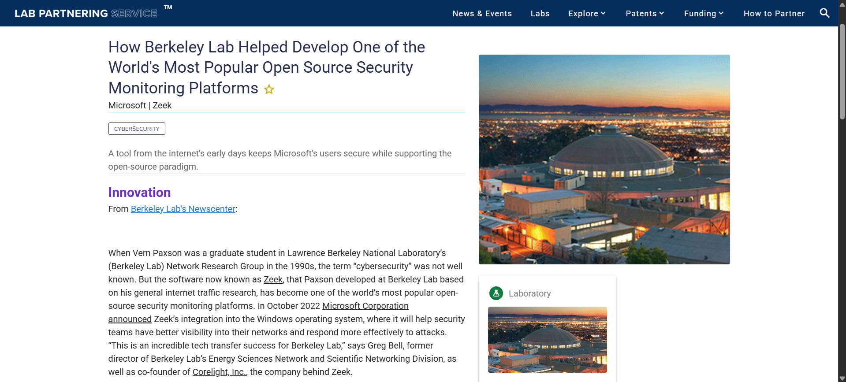Open the Zeek link in the article
The height and width of the screenshot is (382, 846).
point(273,279)
